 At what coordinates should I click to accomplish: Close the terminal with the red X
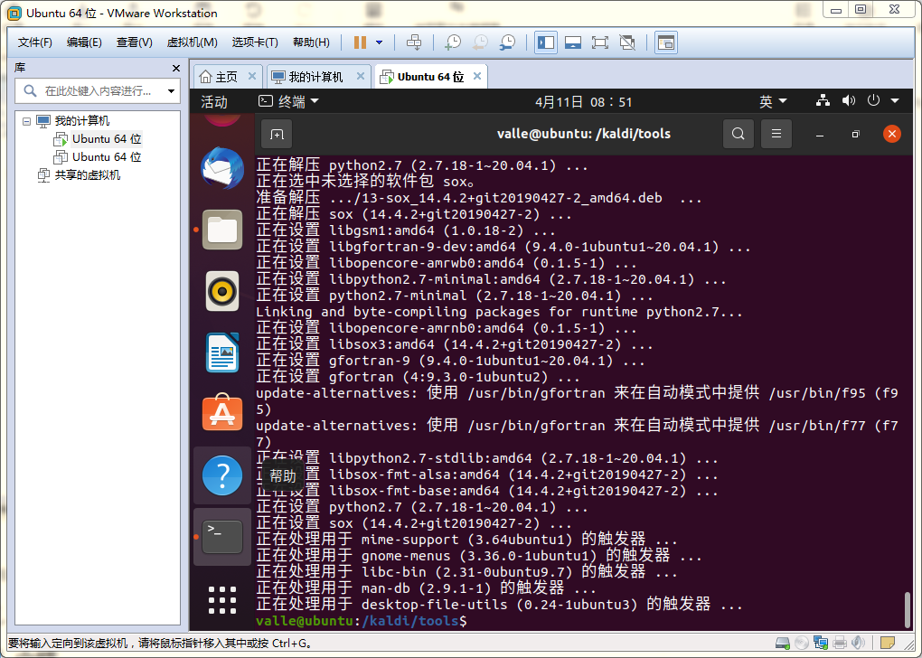click(892, 134)
